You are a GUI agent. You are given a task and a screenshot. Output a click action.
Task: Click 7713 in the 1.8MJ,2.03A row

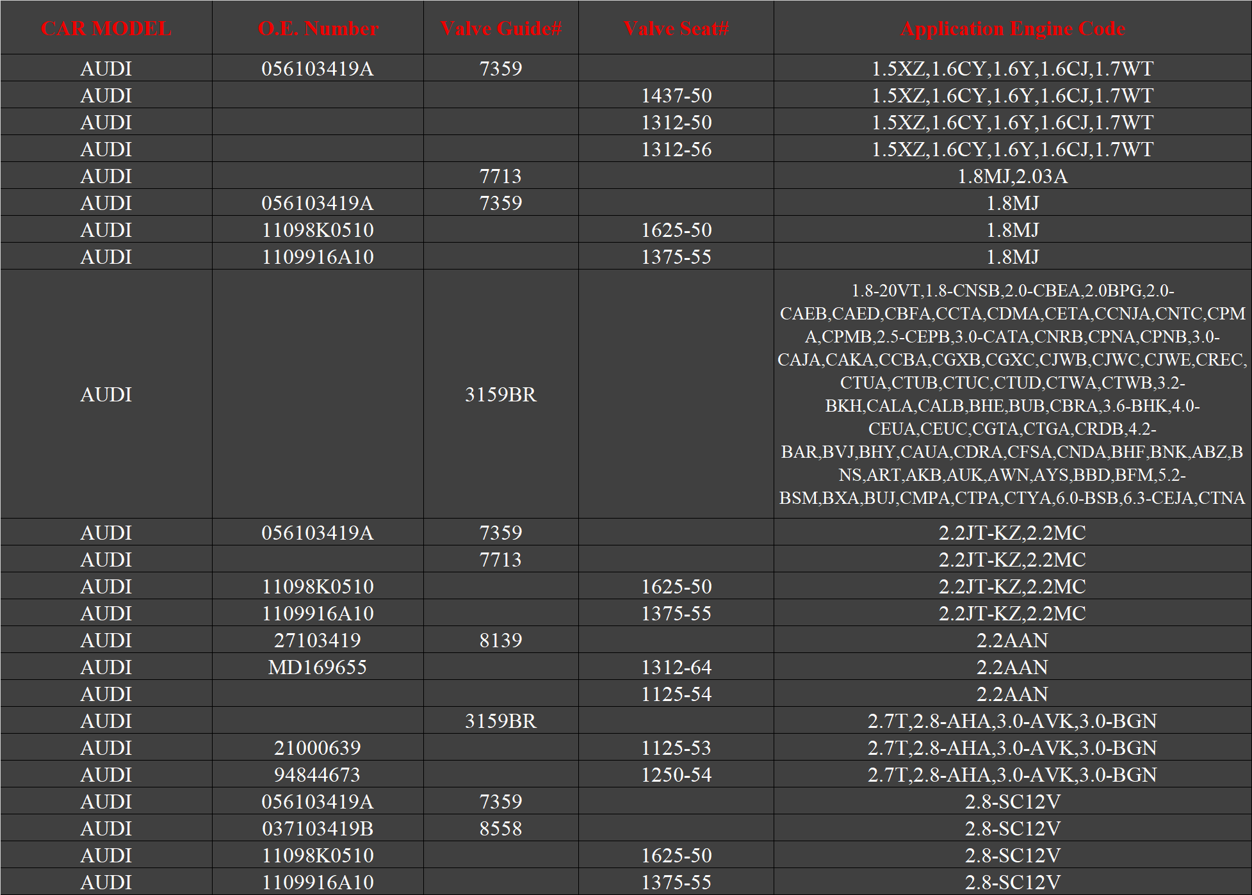click(x=501, y=176)
